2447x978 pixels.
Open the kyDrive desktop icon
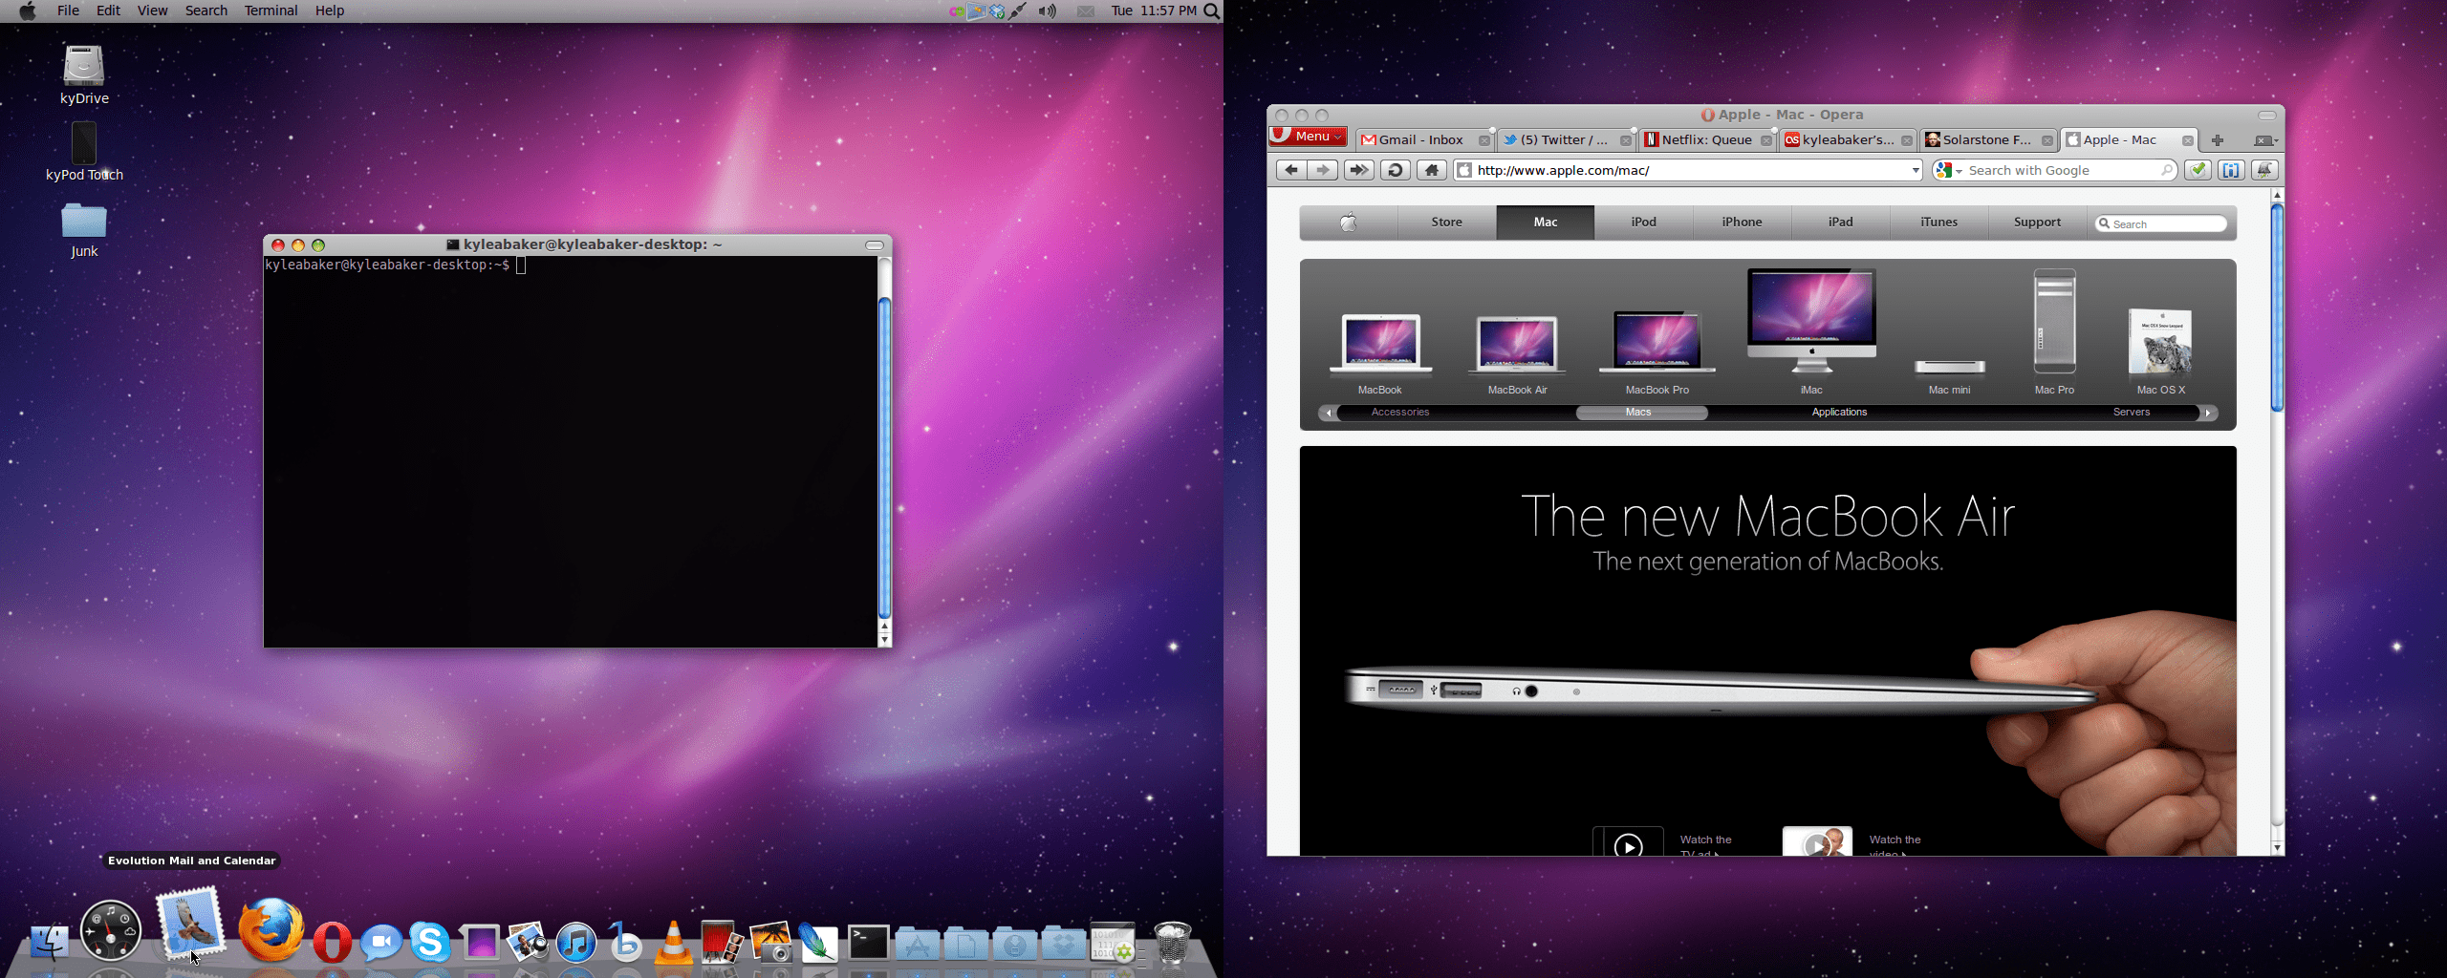84,75
